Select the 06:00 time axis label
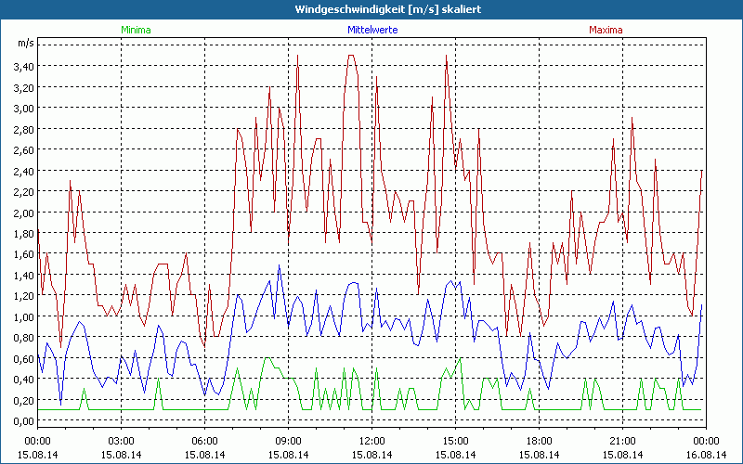743x464 pixels. (x=204, y=440)
